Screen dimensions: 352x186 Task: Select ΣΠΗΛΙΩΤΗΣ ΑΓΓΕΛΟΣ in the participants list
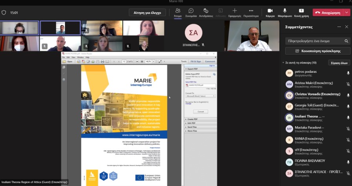[317, 173]
